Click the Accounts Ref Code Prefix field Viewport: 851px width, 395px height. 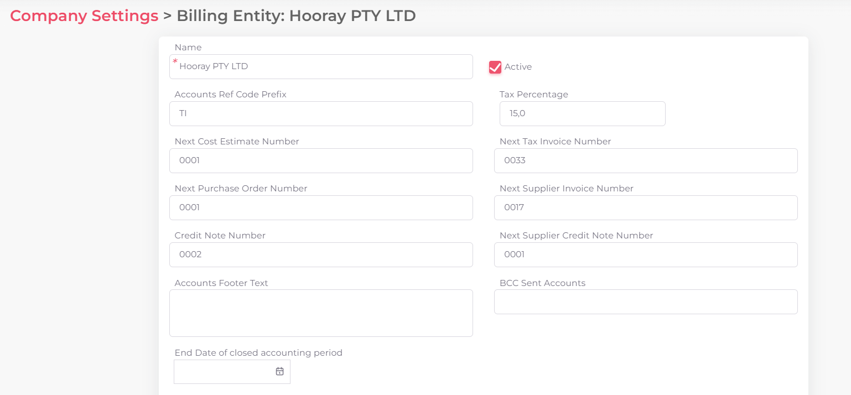coord(321,113)
